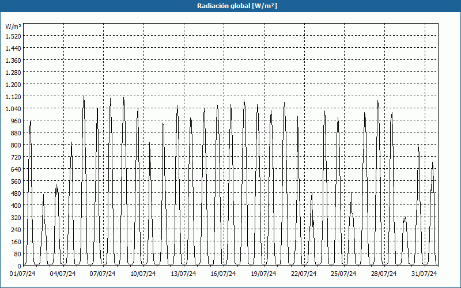
Task: Click the W/m² axis unit label
Action: coord(13,26)
